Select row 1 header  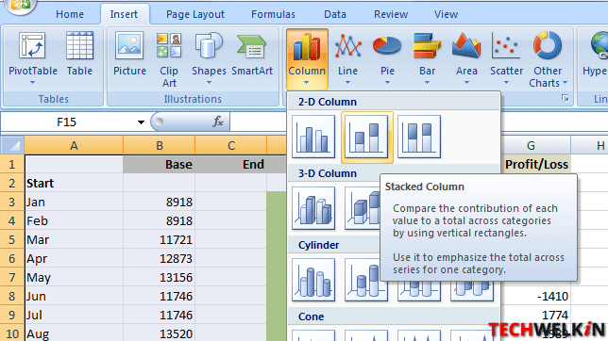[x=12, y=165]
